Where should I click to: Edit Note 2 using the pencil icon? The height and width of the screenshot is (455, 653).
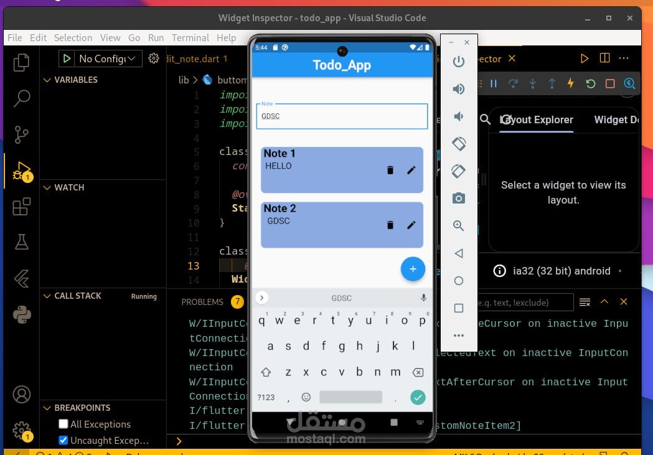[411, 224]
